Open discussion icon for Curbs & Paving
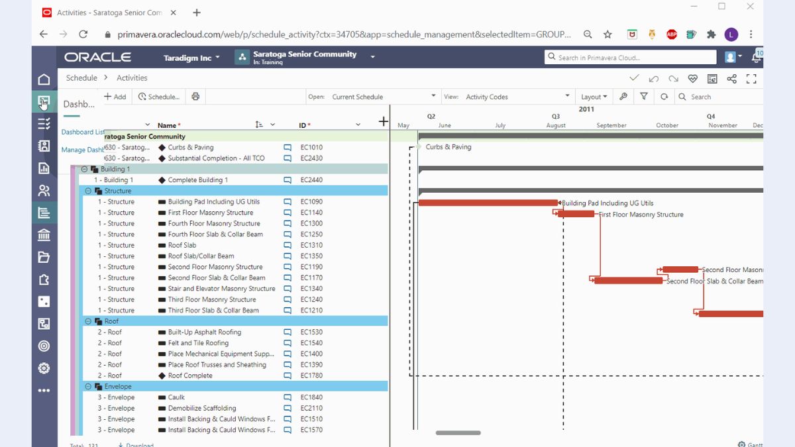795x447 pixels. [288, 148]
